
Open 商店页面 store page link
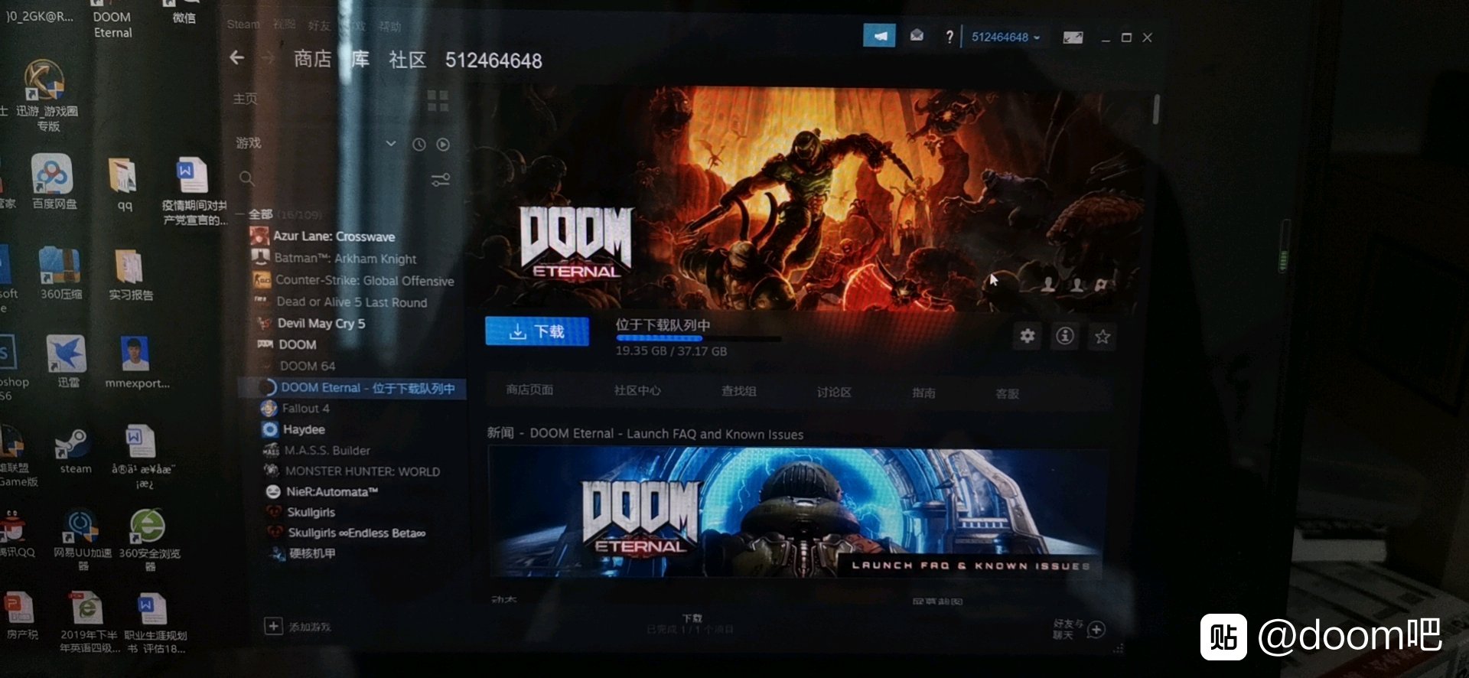pyautogui.click(x=529, y=390)
